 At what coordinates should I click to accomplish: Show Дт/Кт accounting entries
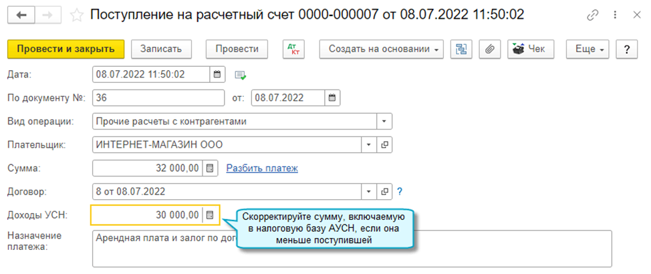pos(293,49)
